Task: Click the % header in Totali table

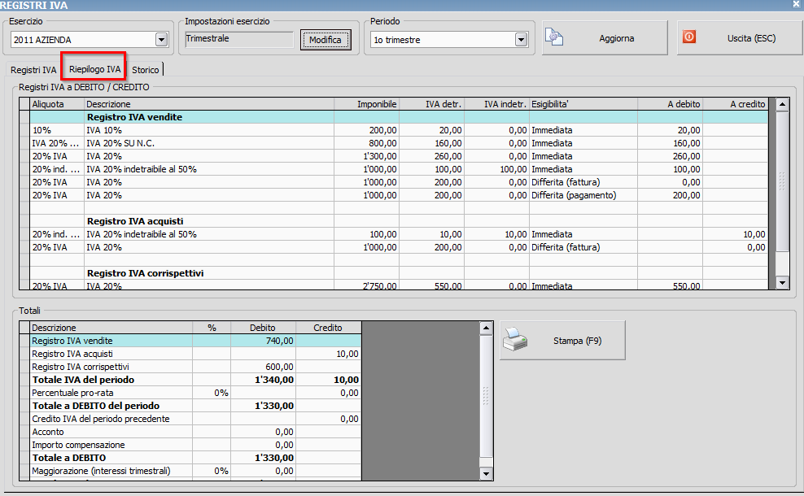Action: pyautogui.click(x=212, y=328)
